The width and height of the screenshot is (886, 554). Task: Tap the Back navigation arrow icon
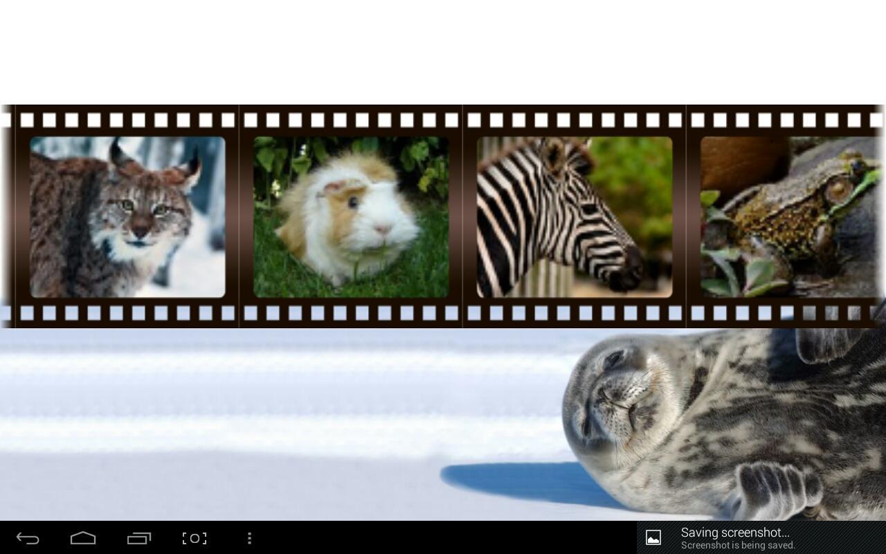pyautogui.click(x=26, y=538)
